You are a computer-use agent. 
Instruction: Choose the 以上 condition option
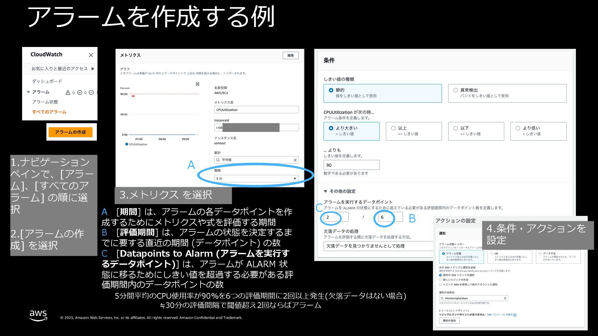(393, 128)
